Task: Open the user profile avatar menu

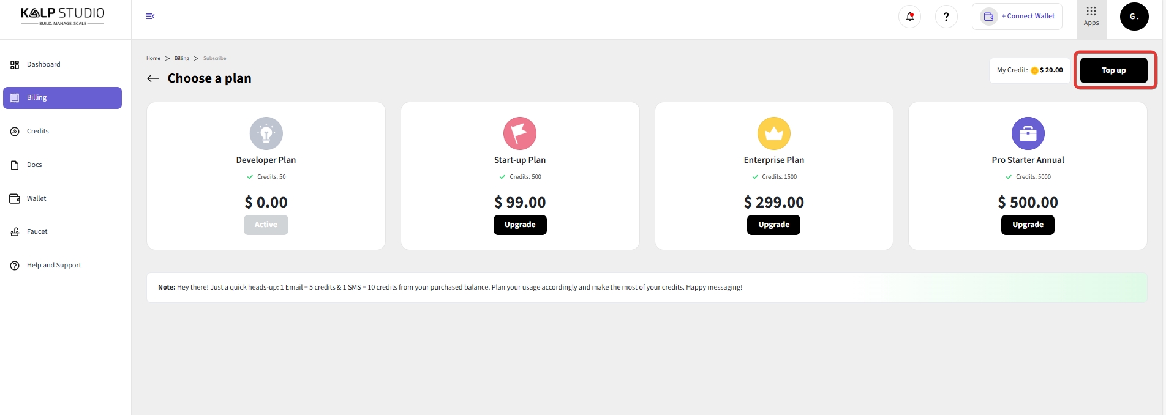Action: (x=1134, y=17)
